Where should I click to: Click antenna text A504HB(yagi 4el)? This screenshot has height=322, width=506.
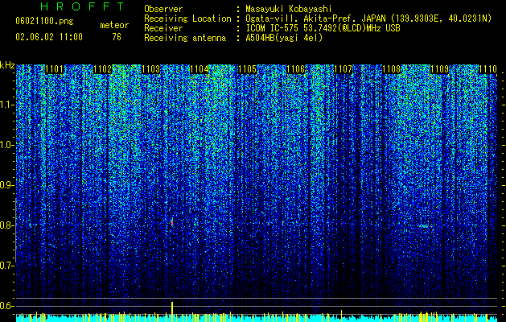284,38
